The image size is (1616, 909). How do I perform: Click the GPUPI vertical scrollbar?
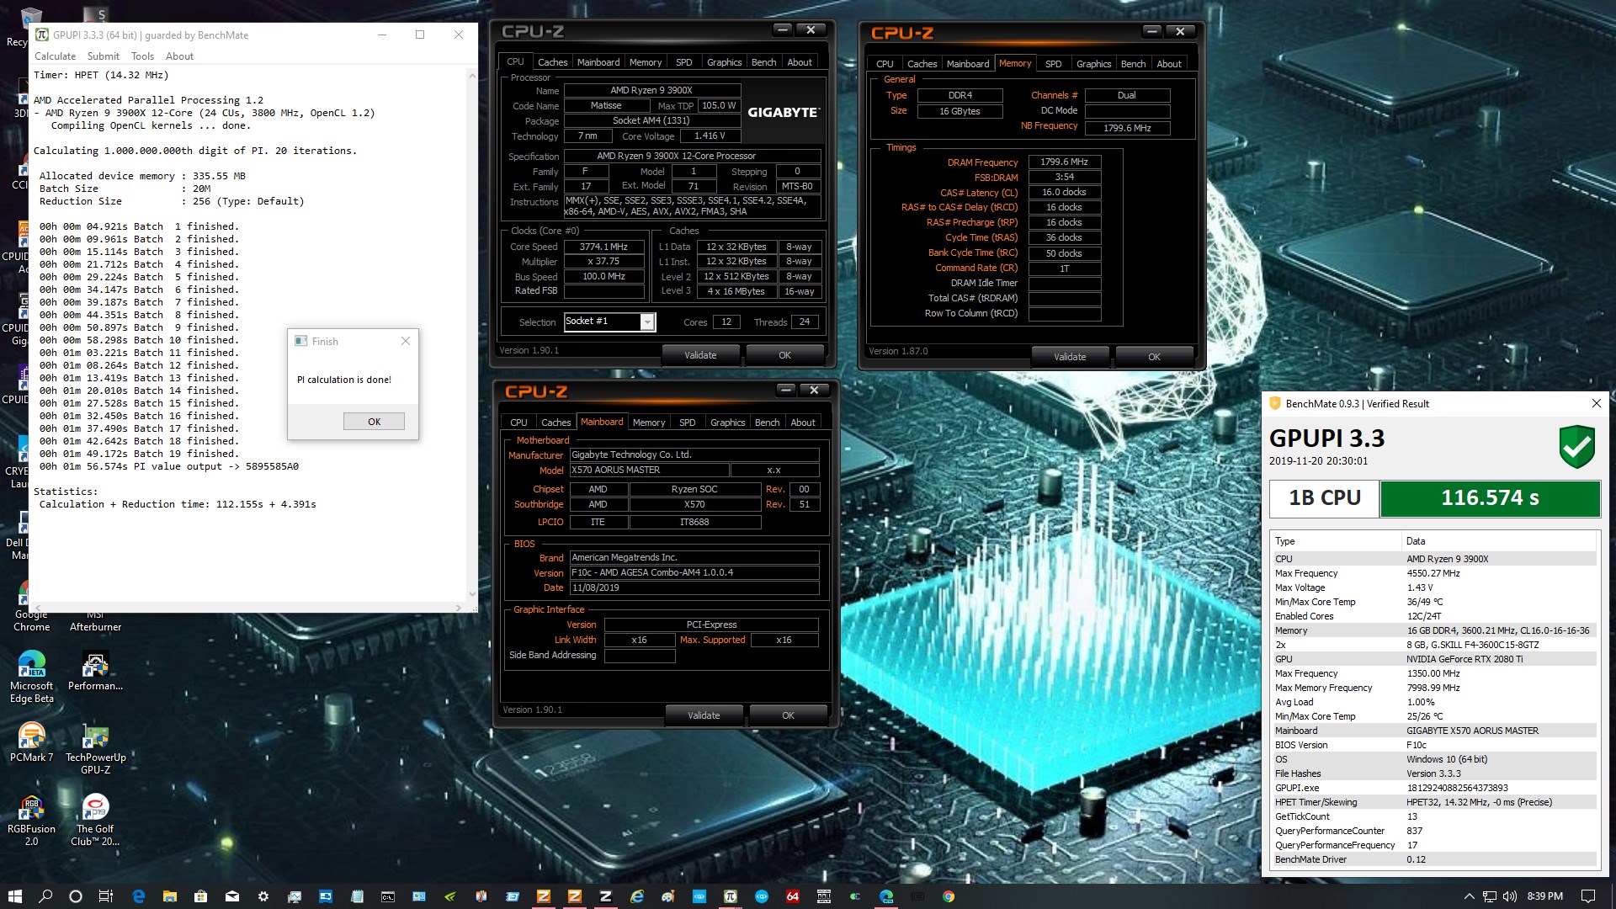tap(472, 335)
